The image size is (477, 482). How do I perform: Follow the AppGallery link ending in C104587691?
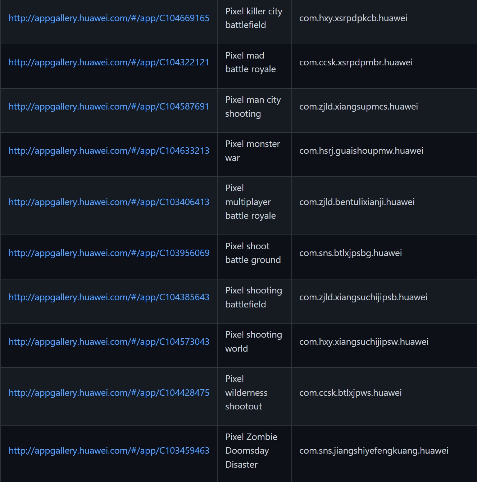point(109,107)
